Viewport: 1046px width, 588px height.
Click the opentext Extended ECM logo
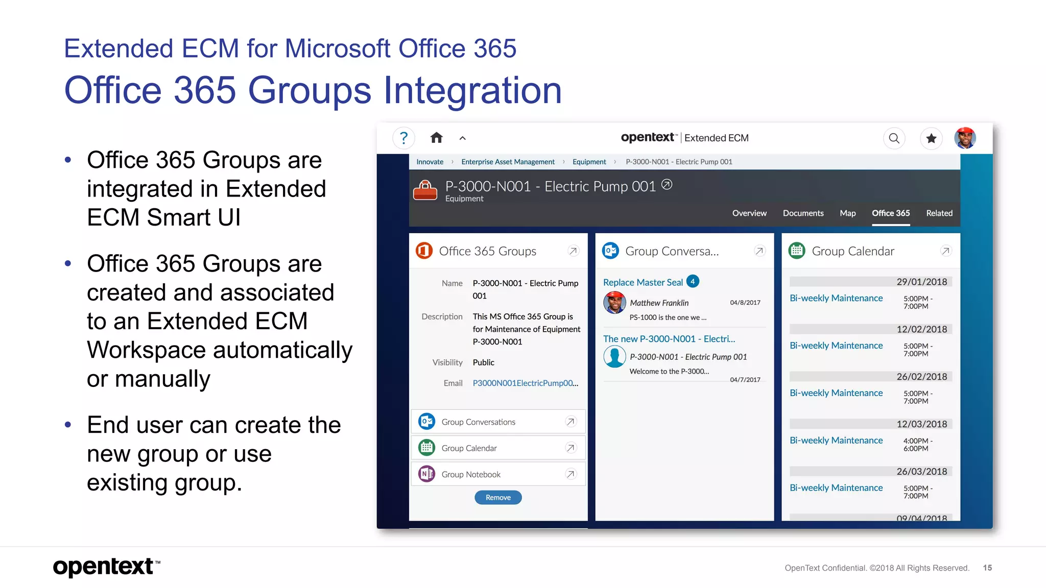click(x=684, y=138)
